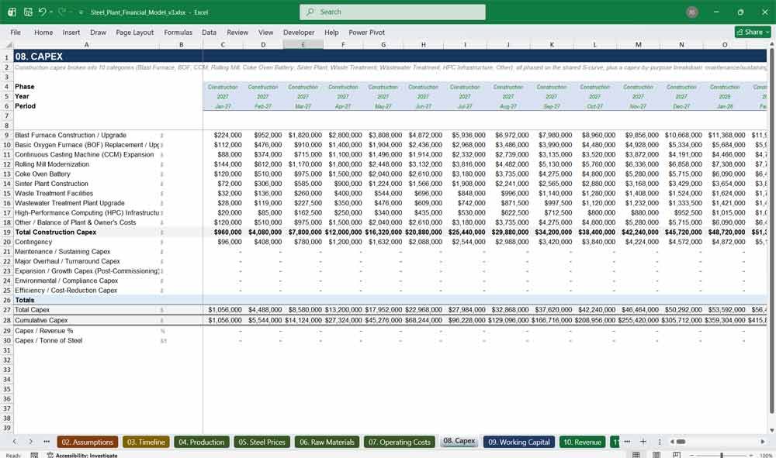Switch to Page Break Preview icon

676,455
